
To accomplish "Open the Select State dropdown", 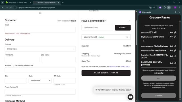I will point(40,80).
